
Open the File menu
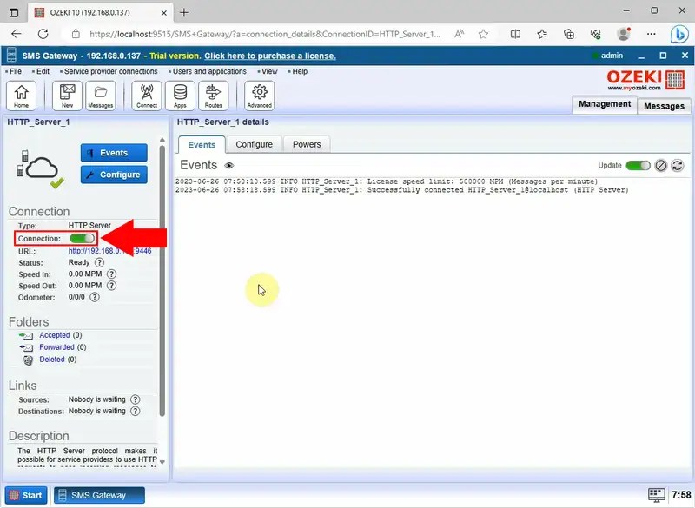pos(16,71)
